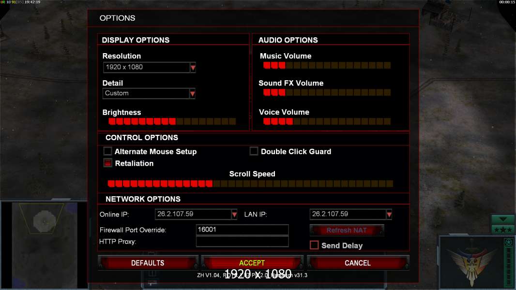Viewport: 516px width, 290px height.
Task: Adjust the Music Volume slider
Action: (327, 65)
